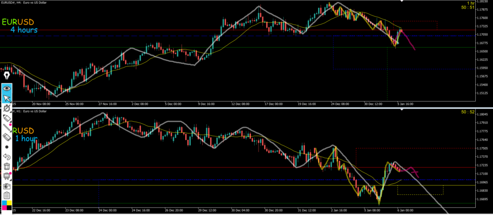Click the trash bin to clear drawings

7,166
